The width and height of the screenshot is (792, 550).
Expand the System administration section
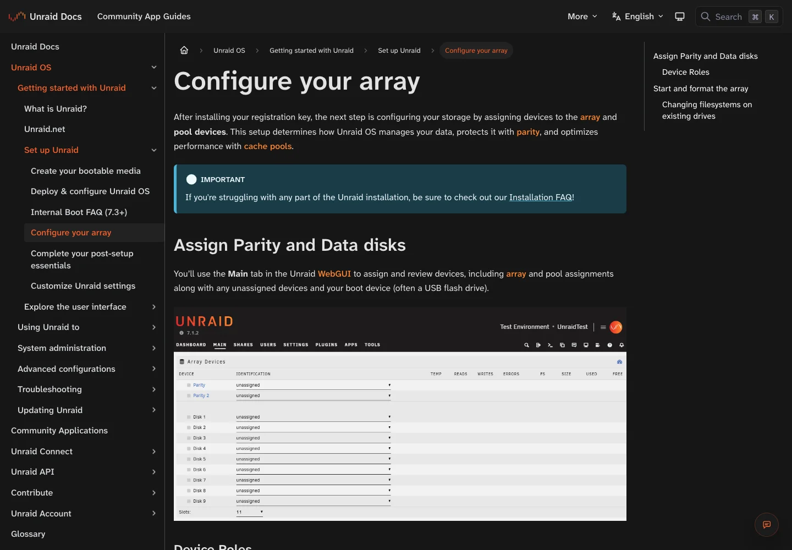click(x=154, y=348)
